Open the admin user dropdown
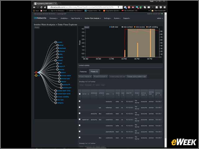This screenshot has width=199, height=149. click(160, 18)
